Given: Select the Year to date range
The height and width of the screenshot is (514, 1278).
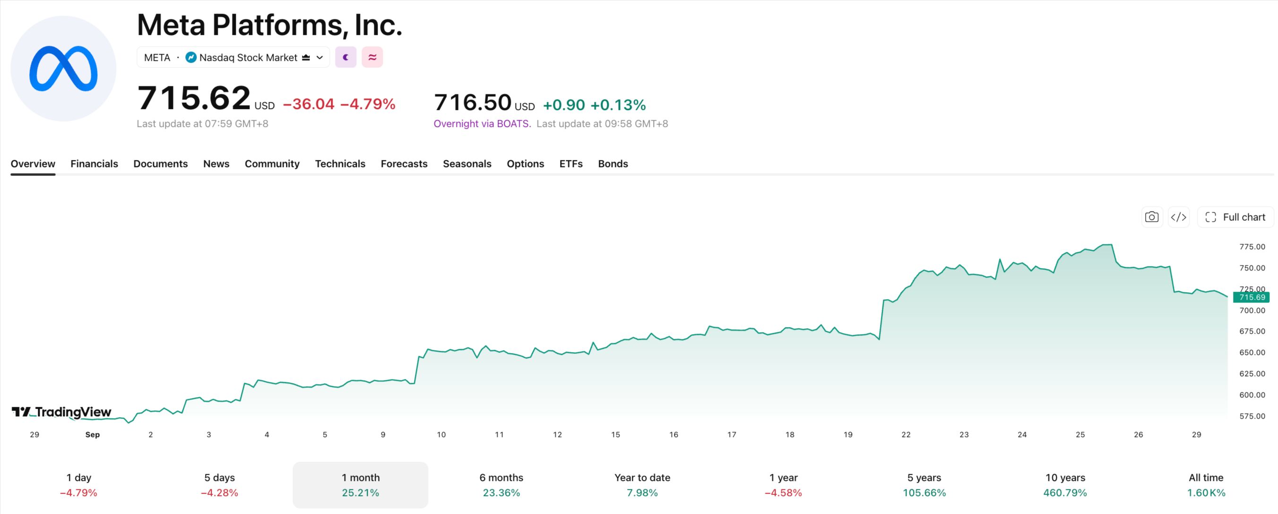Looking at the screenshot, I should click(642, 485).
